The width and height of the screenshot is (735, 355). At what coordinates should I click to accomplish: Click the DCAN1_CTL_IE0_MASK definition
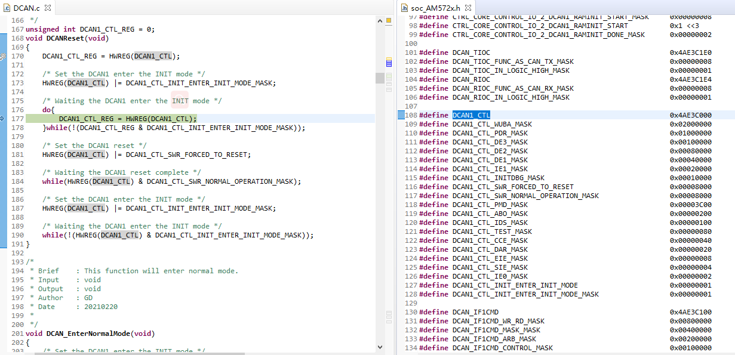pos(490,276)
